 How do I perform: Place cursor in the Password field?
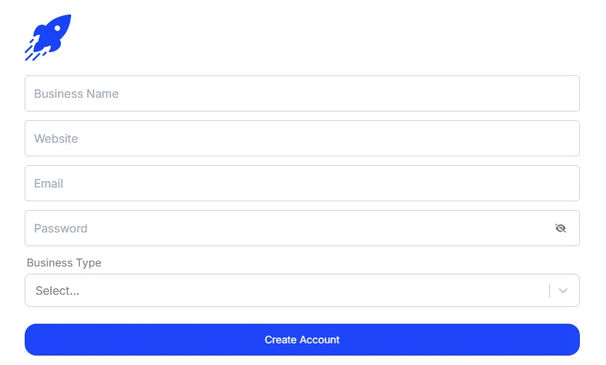302,228
